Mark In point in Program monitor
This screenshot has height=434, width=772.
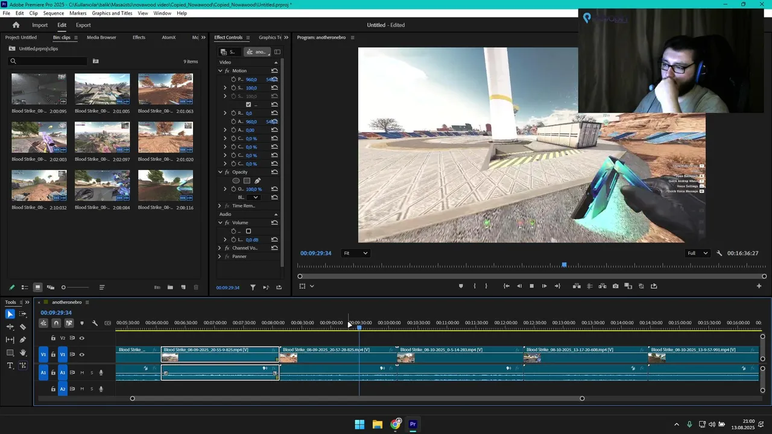[x=475, y=286]
